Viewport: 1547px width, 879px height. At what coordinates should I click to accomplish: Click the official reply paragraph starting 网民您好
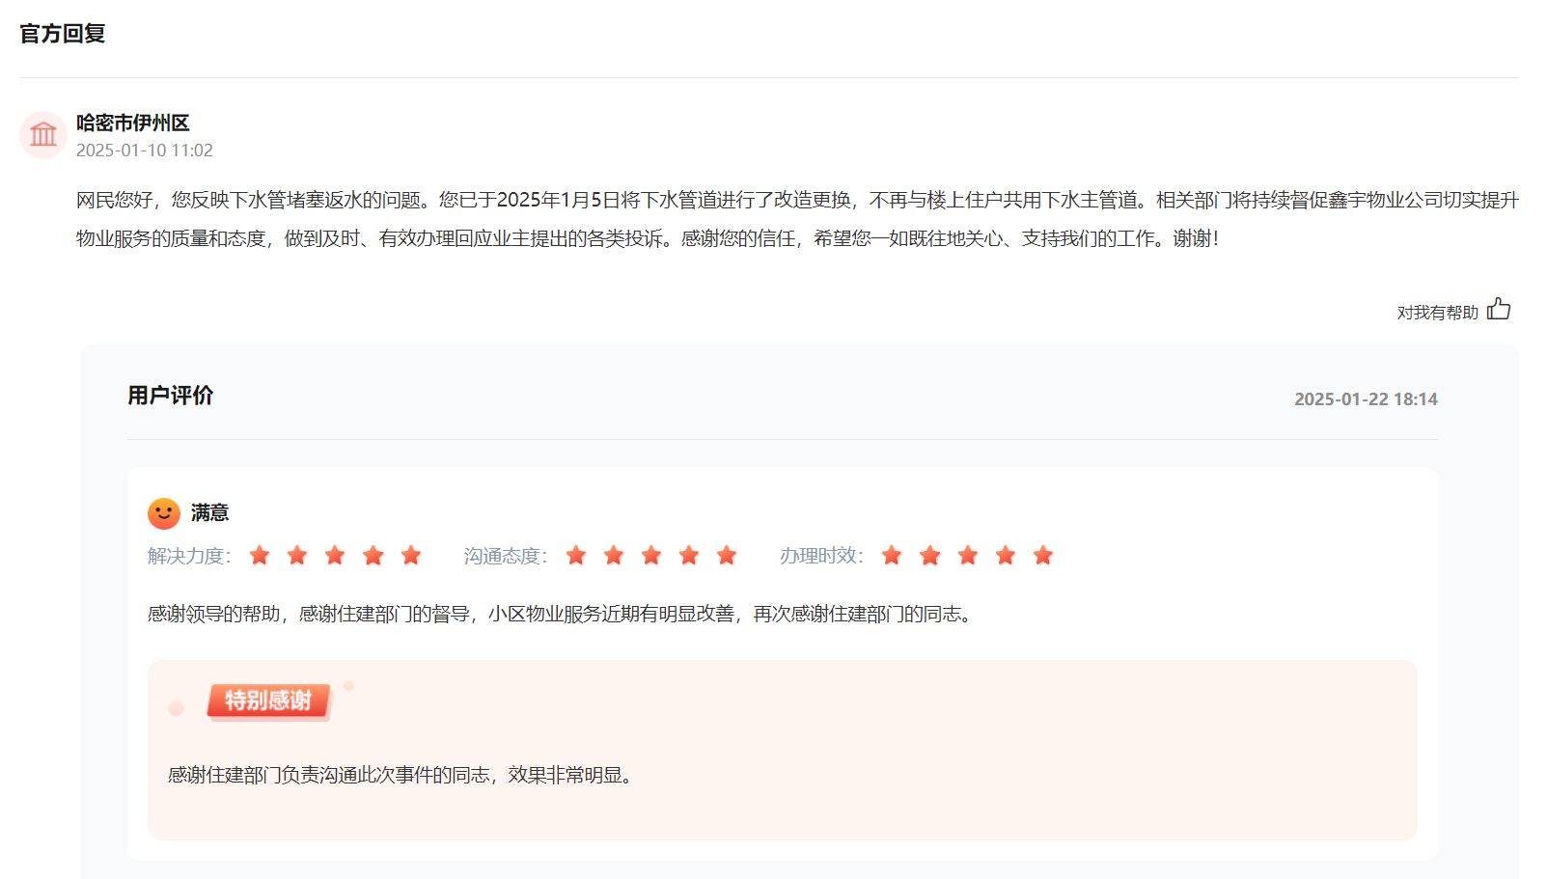click(796, 219)
